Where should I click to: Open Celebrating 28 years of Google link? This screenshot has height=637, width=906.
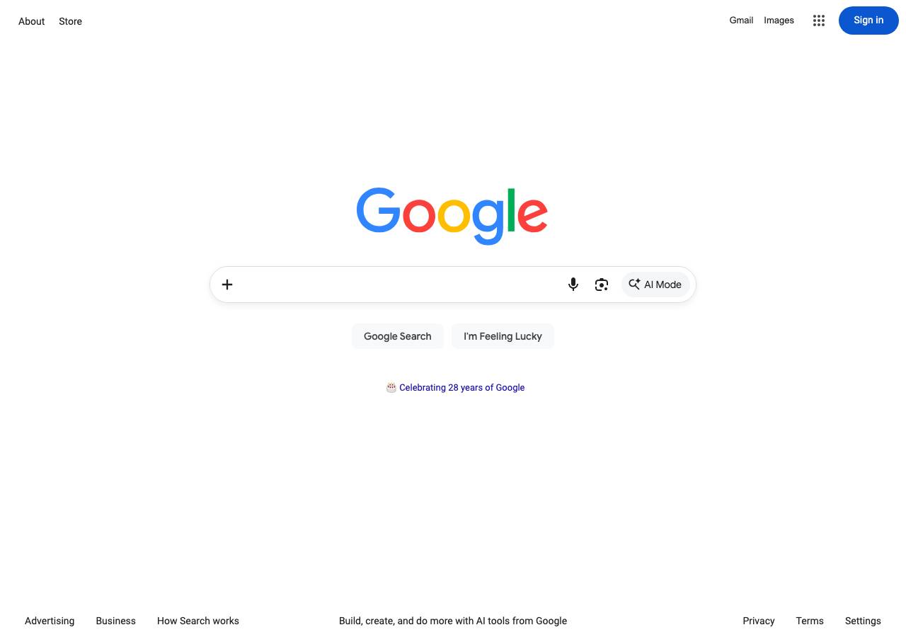[461, 387]
